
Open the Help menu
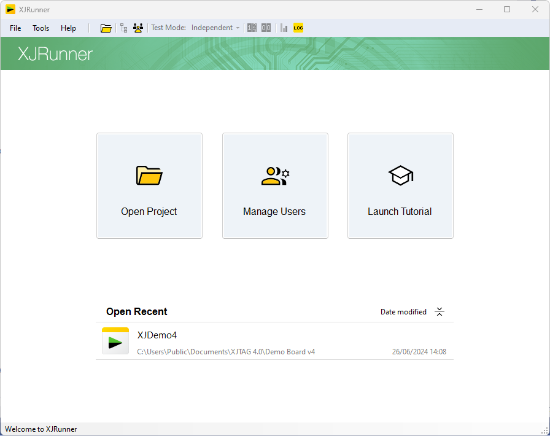pyautogui.click(x=68, y=28)
